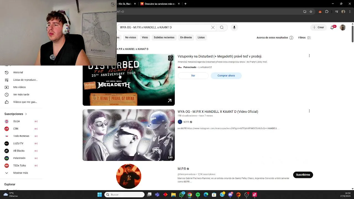Click Acerca de estos resultados
354x199 pixels.
[272, 38]
